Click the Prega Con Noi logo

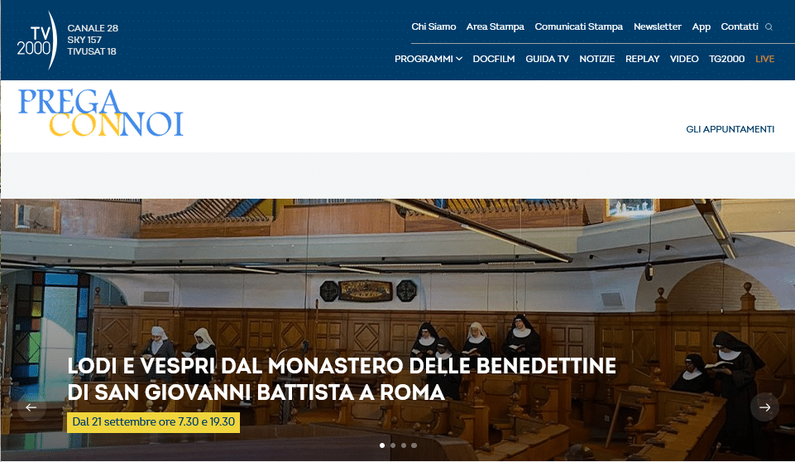pyautogui.click(x=100, y=113)
